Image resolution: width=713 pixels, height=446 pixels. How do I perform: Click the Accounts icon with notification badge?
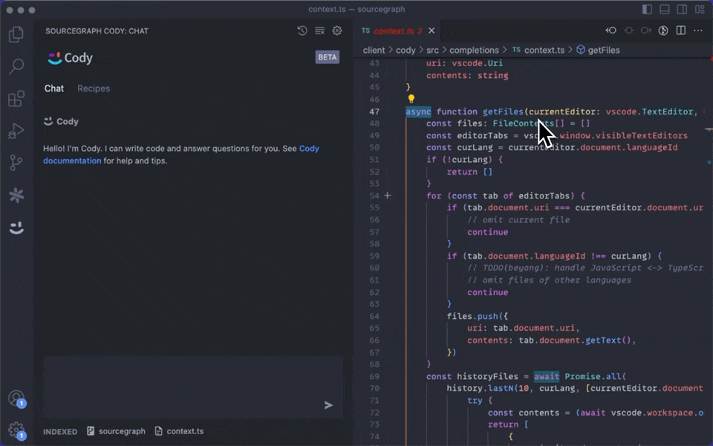coord(17,400)
